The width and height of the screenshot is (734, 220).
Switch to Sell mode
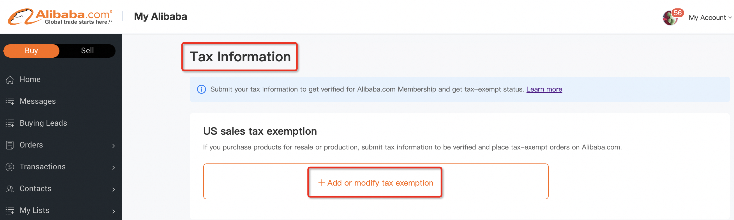pyautogui.click(x=87, y=51)
